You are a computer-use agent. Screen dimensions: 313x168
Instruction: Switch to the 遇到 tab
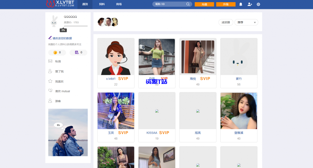85,4
